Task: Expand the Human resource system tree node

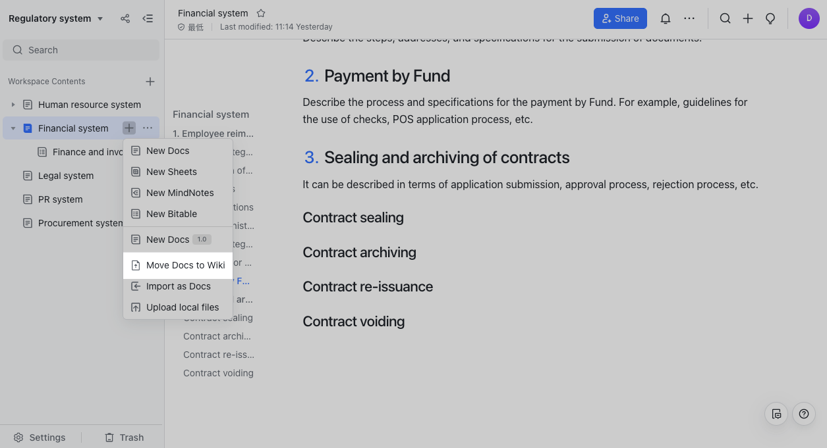Action: (x=13, y=105)
